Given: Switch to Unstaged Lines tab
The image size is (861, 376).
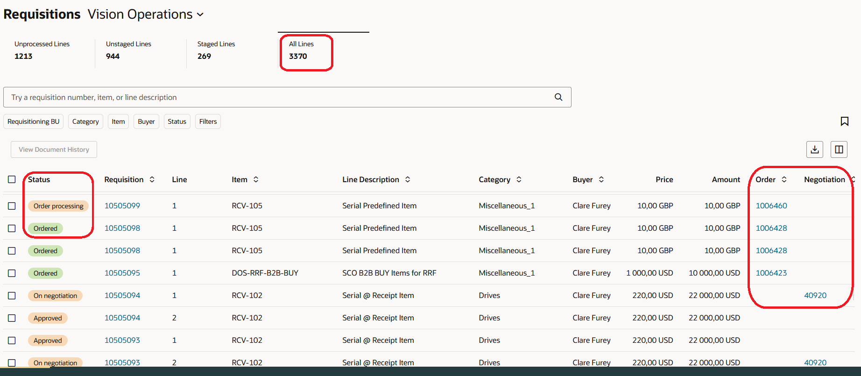Looking at the screenshot, I should click(128, 50).
